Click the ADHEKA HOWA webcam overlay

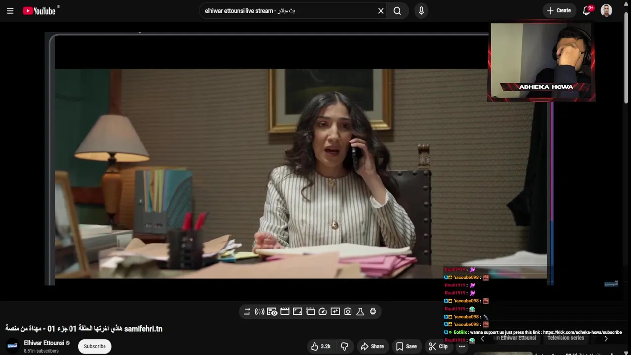tap(541, 62)
